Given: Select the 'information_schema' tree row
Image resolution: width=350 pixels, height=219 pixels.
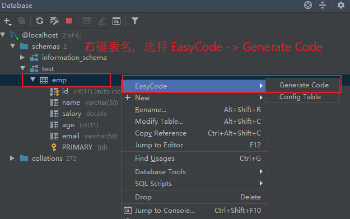Looking at the screenshot, I should click(x=74, y=58).
